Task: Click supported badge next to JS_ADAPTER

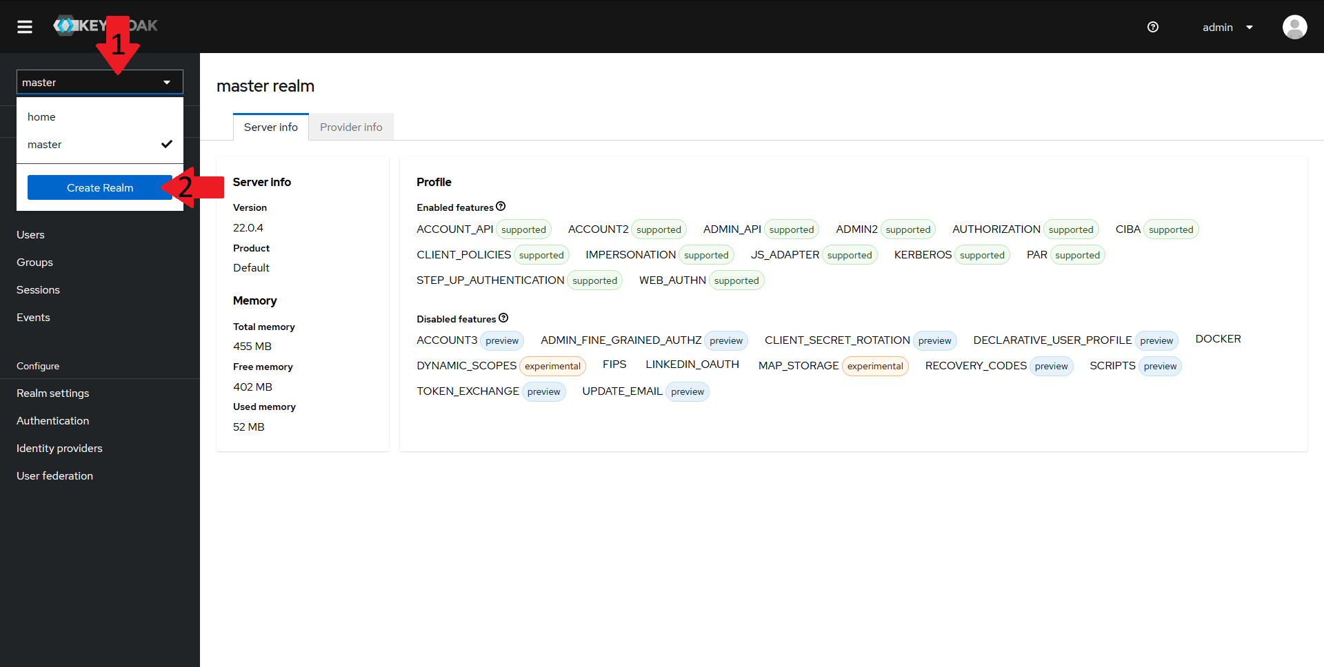Action: [850, 255]
